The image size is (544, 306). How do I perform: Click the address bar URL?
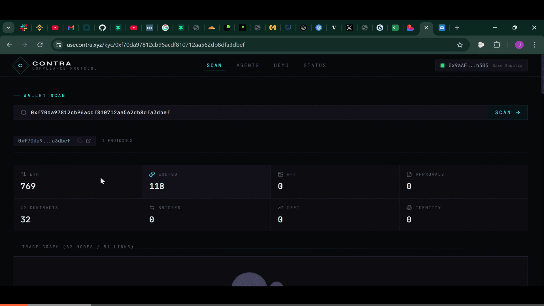coord(156,45)
